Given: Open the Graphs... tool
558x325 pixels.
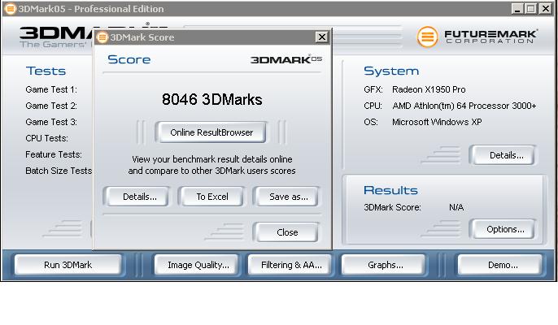Looking at the screenshot, I should [385, 265].
